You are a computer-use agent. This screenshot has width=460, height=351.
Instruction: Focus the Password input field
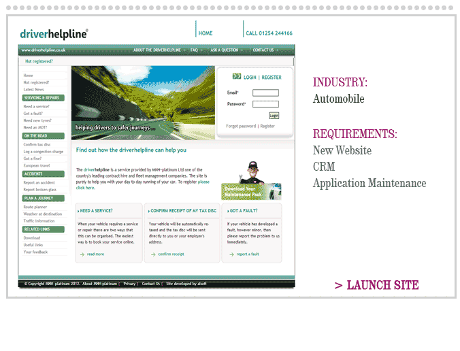(x=265, y=104)
